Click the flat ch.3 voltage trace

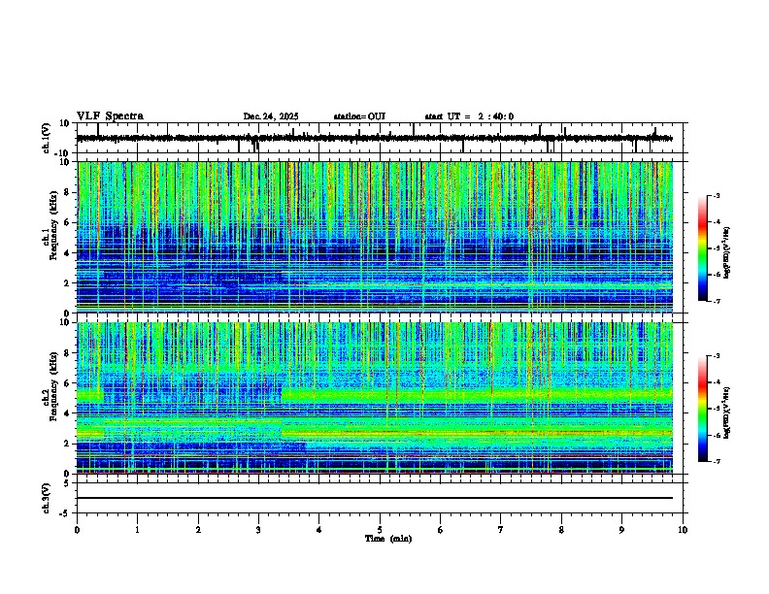375,498
